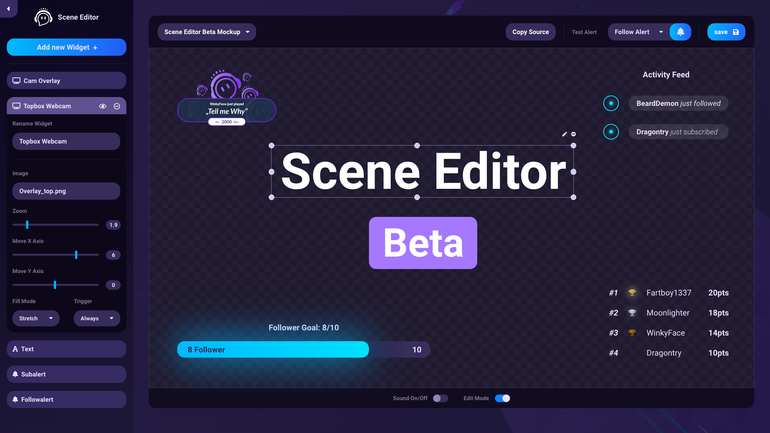Click Add new Widget button
The image size is (770, 433).
(66, 47)
